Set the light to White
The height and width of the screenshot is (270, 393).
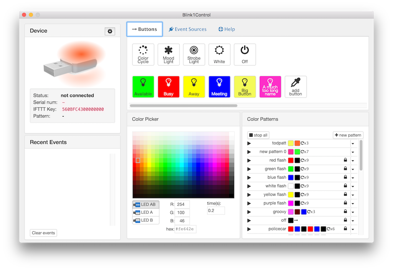click(219, 54)
